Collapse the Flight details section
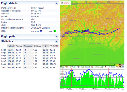The width and height of the screenshot is (127, 92). click(56, 4)
